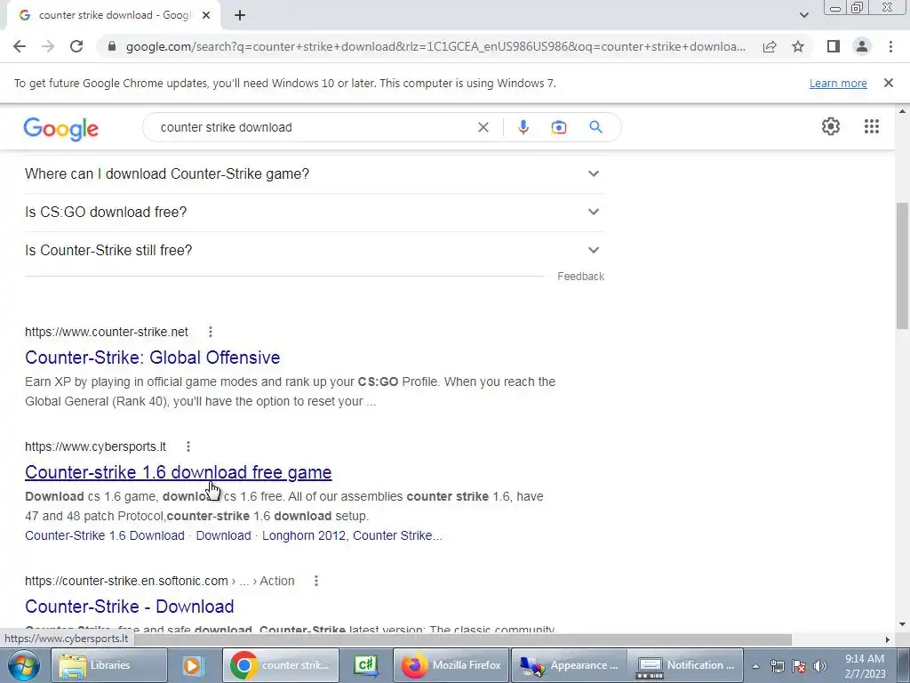Open media player taskbar icon
Image resolution: width=910 pixels, height=683 pixels.
[193, 665]
